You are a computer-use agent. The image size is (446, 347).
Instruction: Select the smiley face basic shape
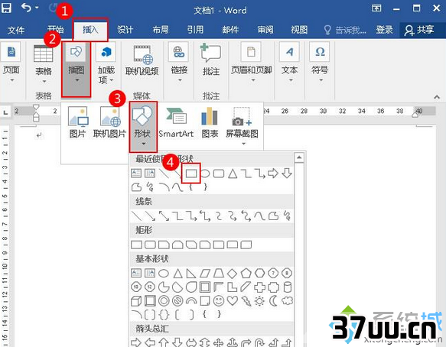click(x=219, y=300)
